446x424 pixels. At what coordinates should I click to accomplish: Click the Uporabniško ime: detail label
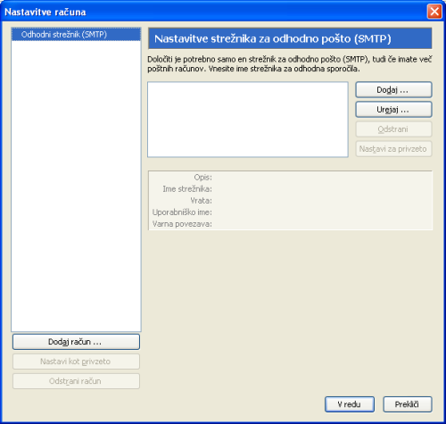[182, 212]
